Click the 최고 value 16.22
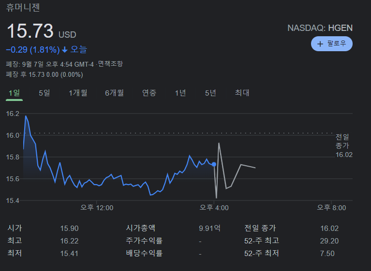Image resolution: width=371 pixels, height=271 pixels. (69, 241)
